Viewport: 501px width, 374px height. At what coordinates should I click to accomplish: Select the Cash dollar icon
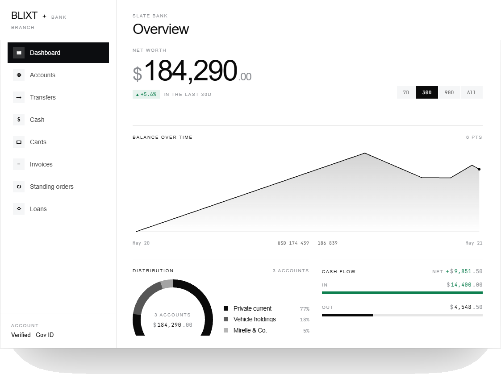tap(19, 120)
